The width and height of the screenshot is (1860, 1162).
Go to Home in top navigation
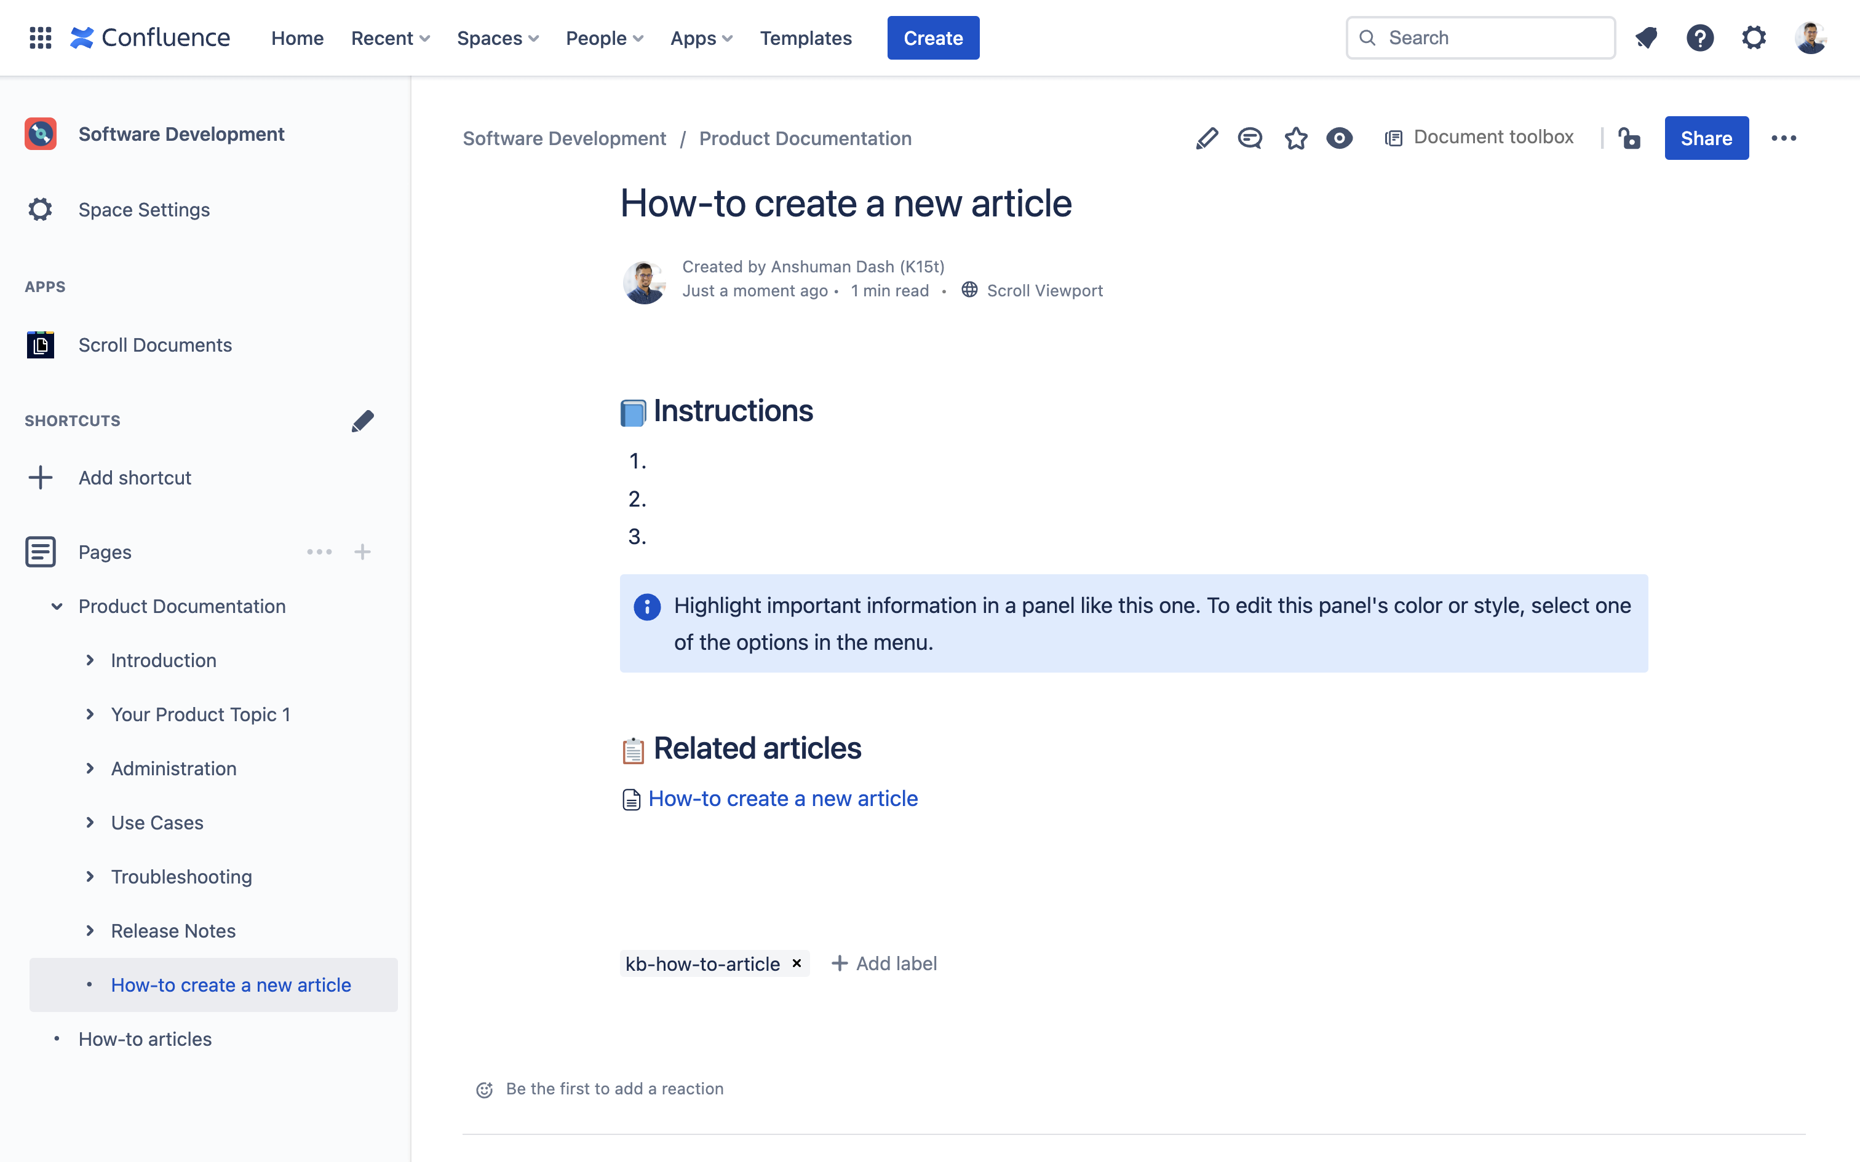[296, 38]
